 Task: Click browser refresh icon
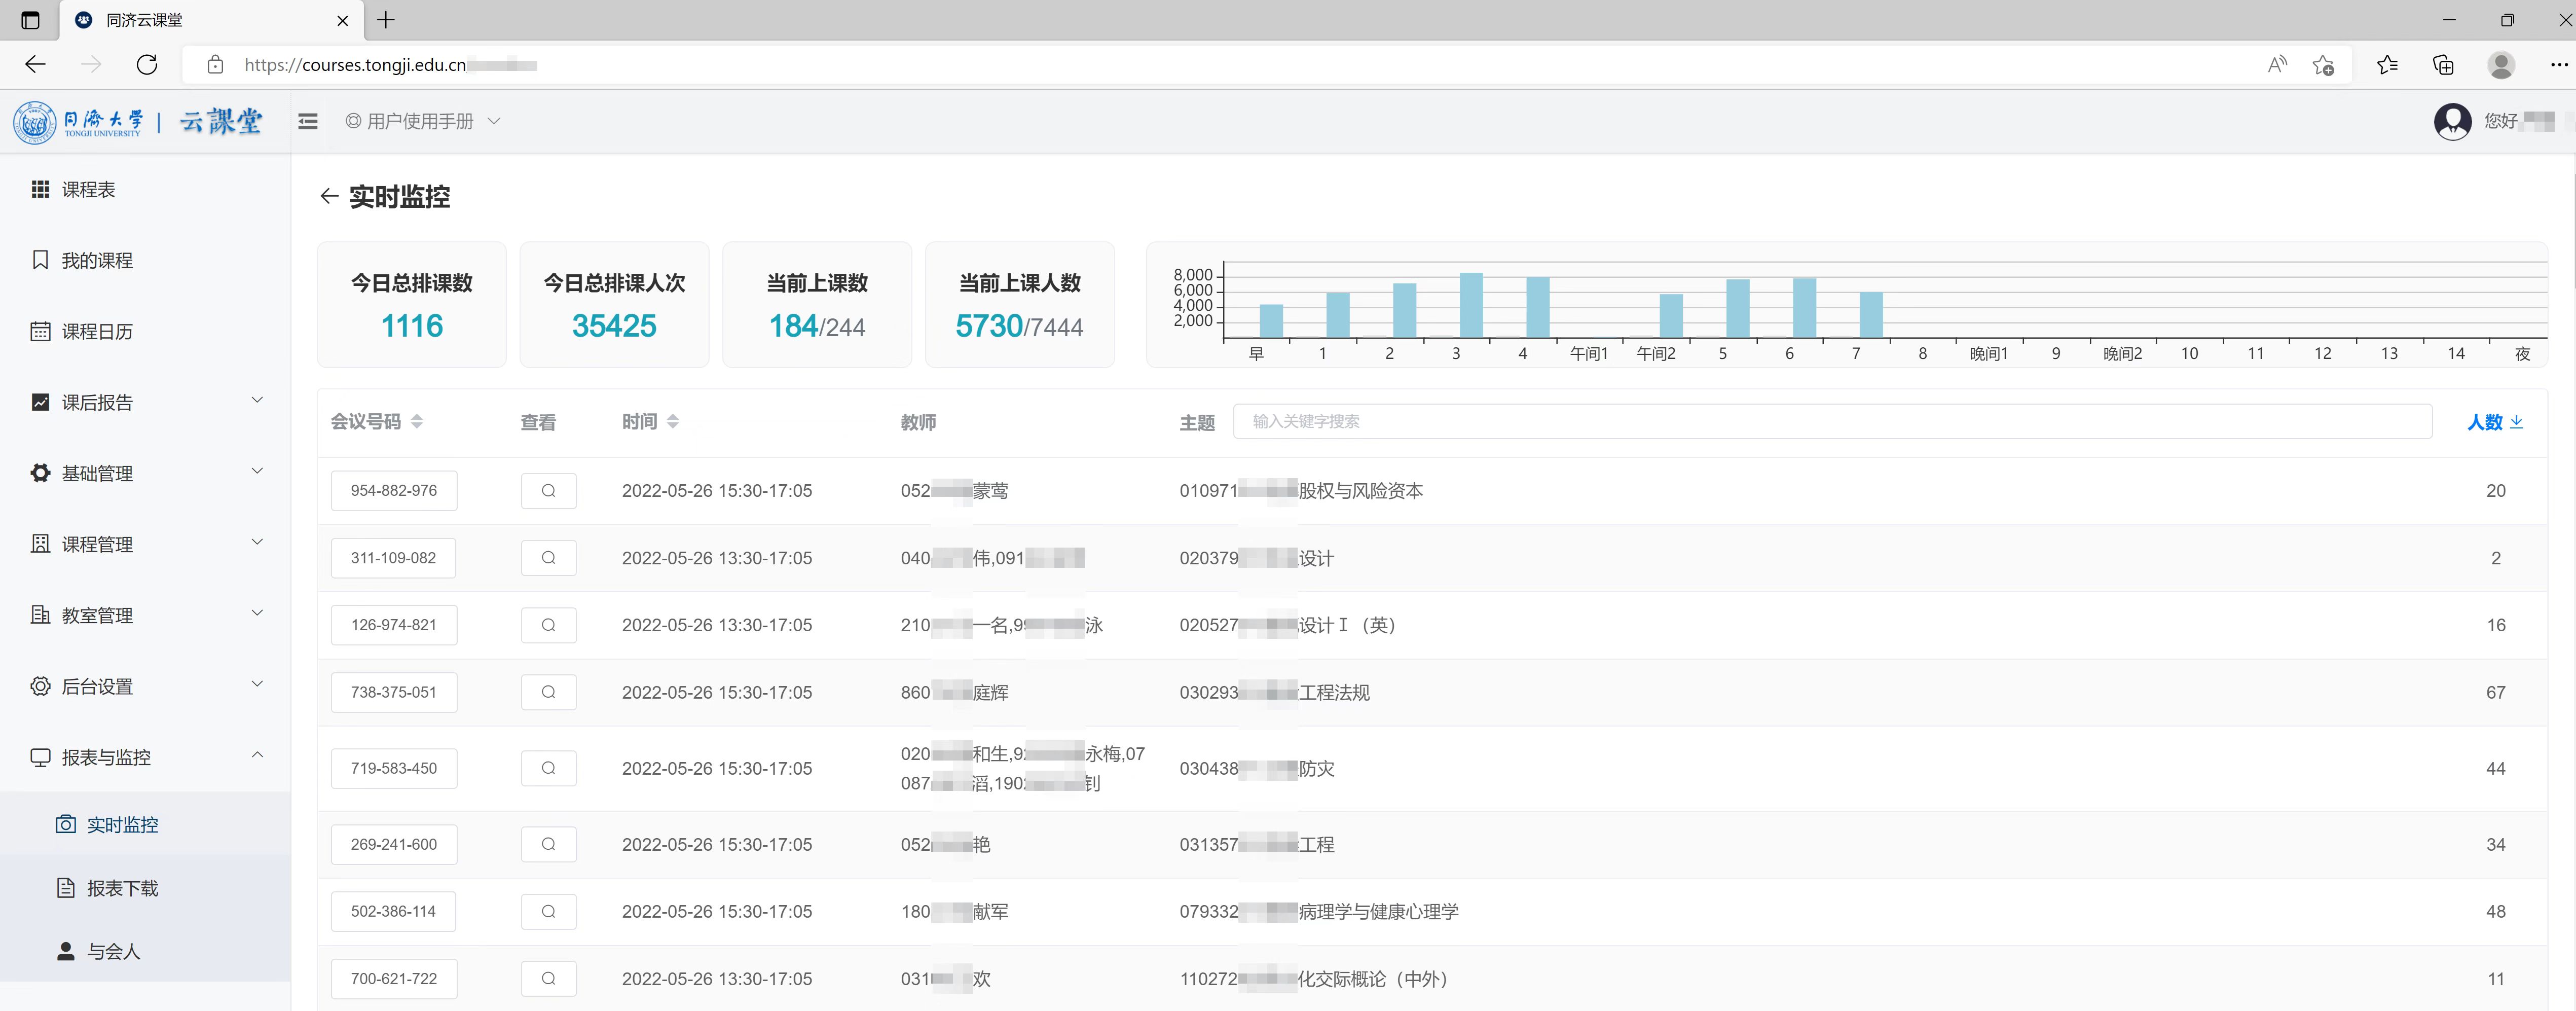[x=147, y=65]
